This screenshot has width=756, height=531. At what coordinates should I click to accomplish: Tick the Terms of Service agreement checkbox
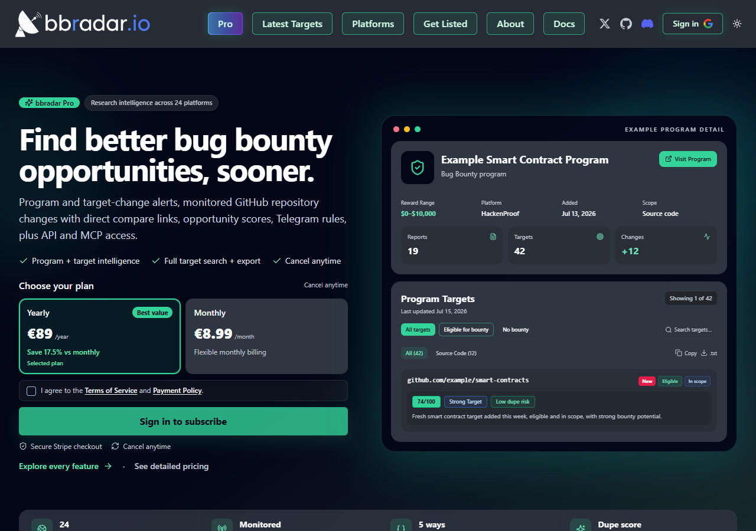click(31, 391)
